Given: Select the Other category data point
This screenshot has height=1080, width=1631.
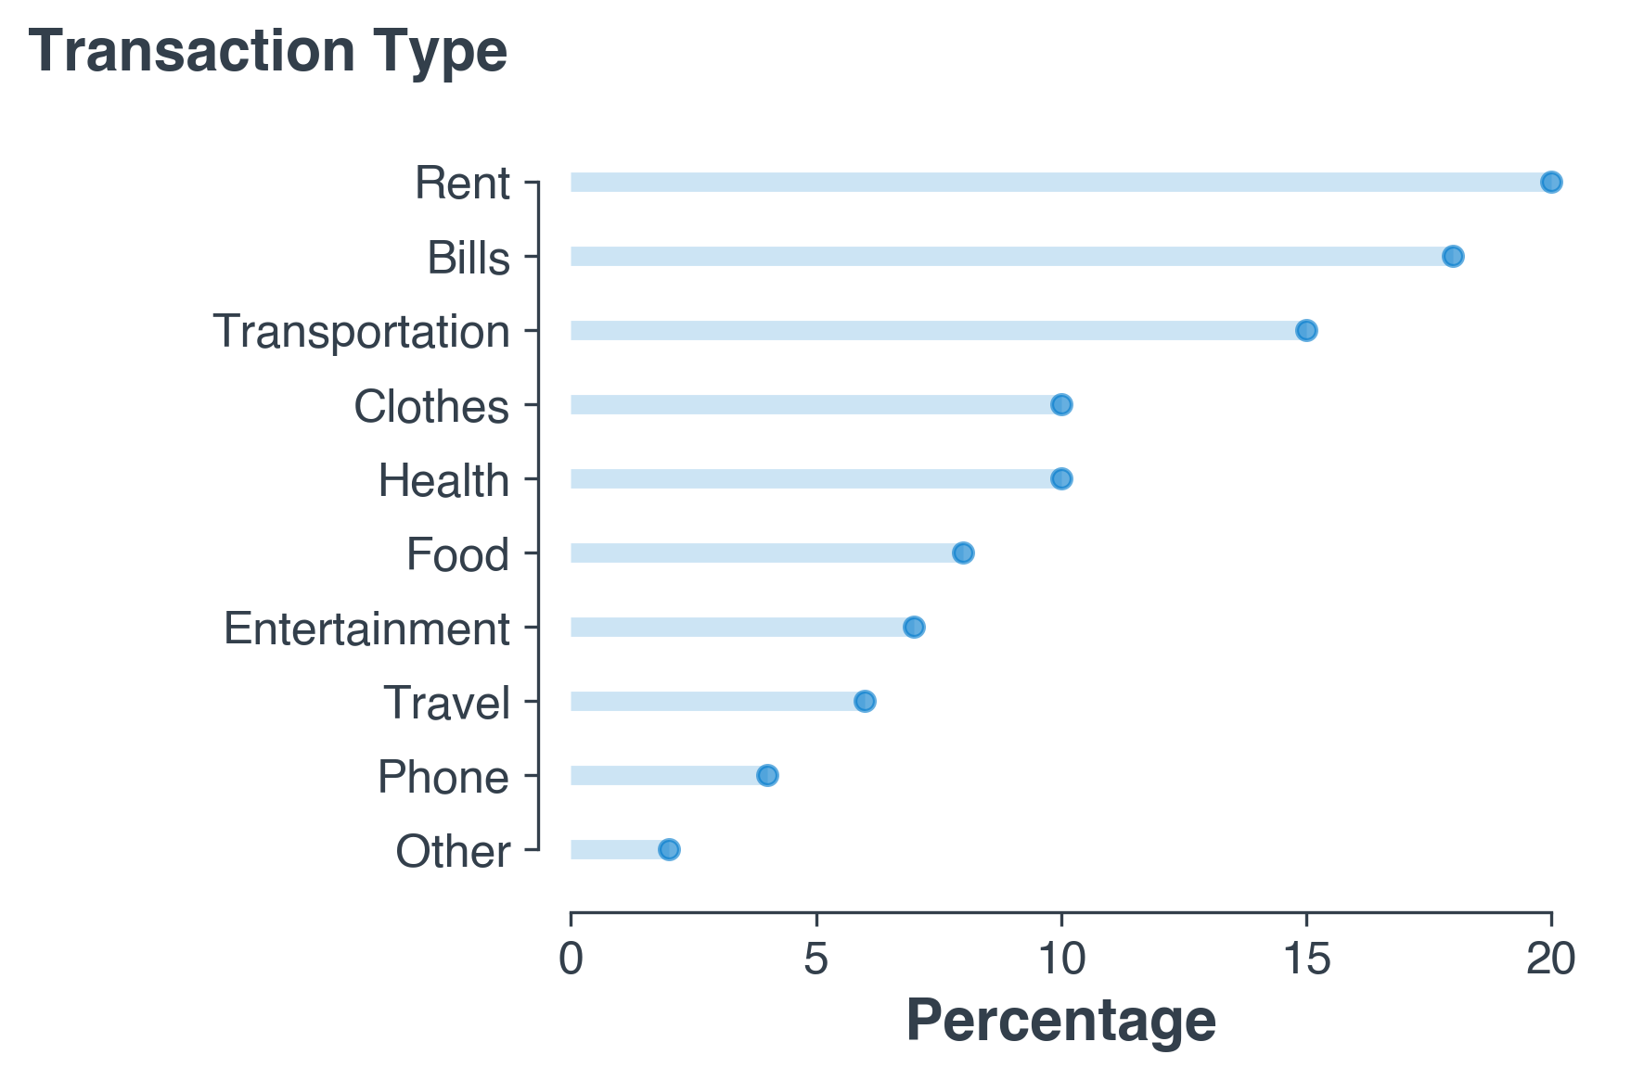Looking at the screenshot, I should click(x=669, y=849).
